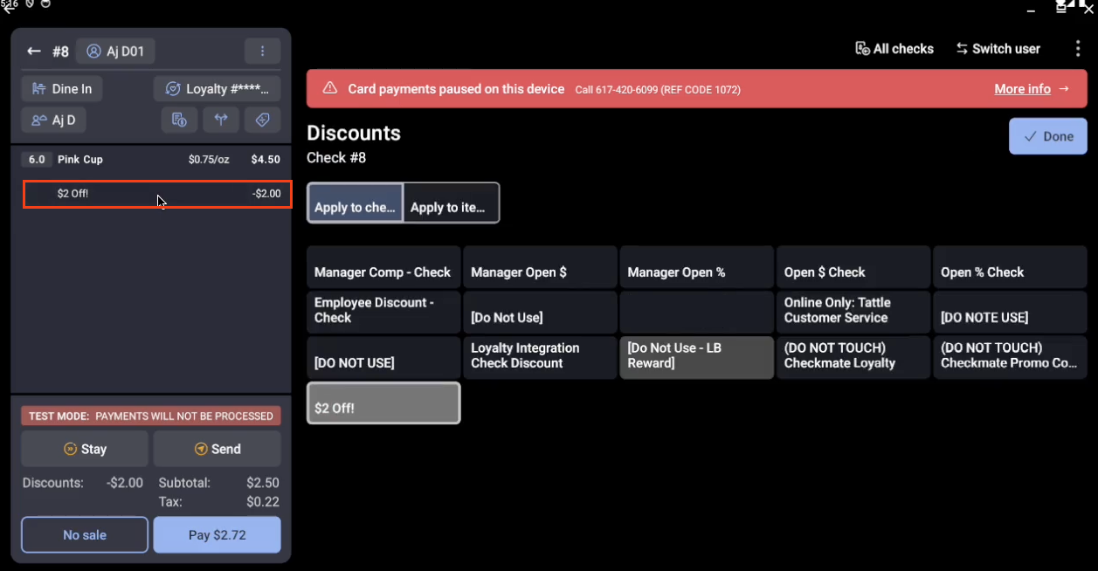Open the top-right overflow menu next to Switch user

point(1078,49)
